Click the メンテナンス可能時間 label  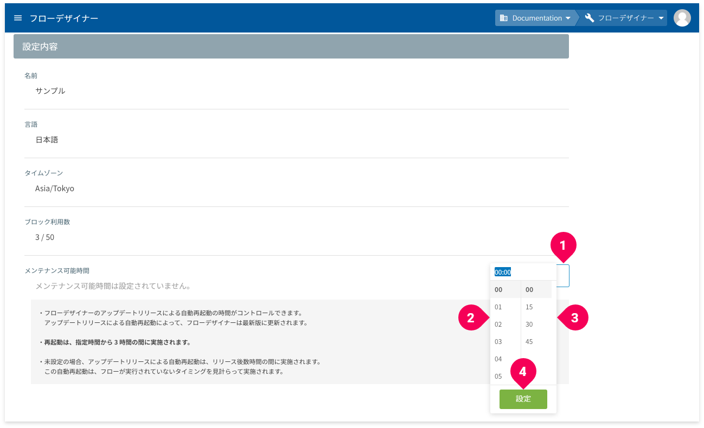tap(57, 270)
